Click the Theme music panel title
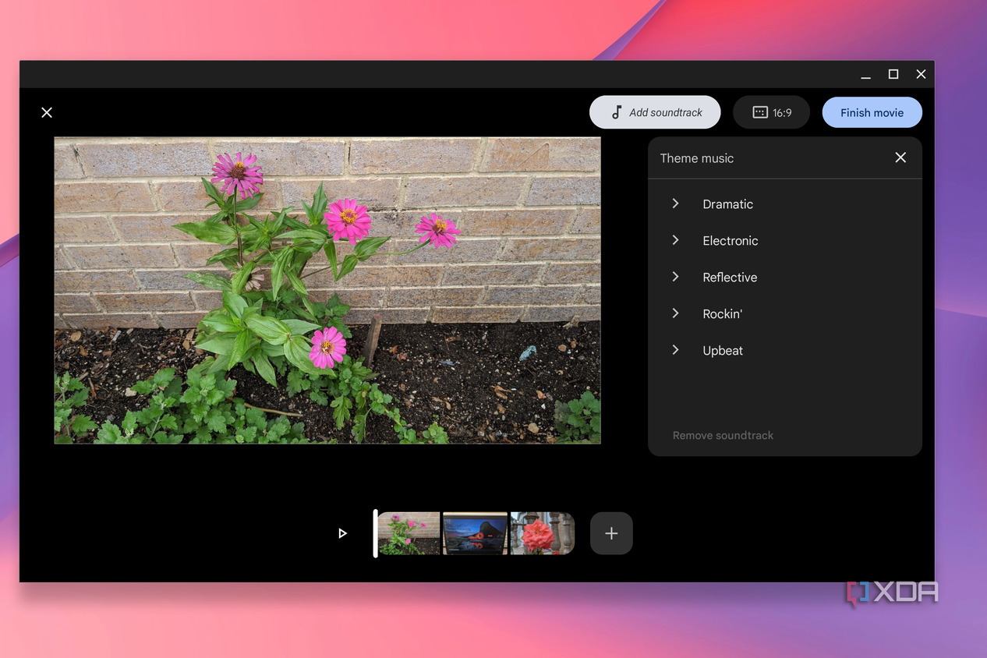 click(x=696, y=158)
